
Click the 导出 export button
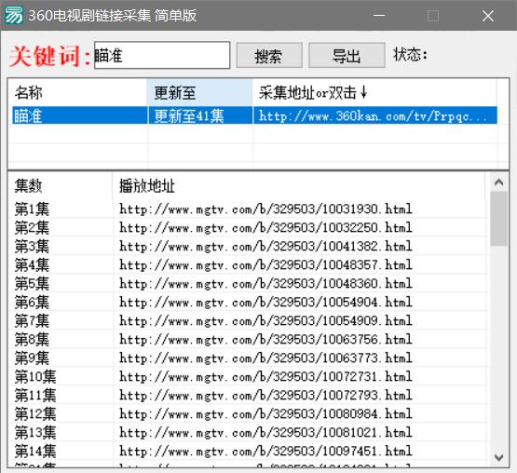347,55
